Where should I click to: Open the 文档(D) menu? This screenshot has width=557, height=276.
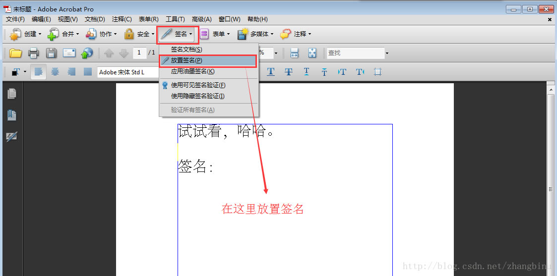point(95,19)
